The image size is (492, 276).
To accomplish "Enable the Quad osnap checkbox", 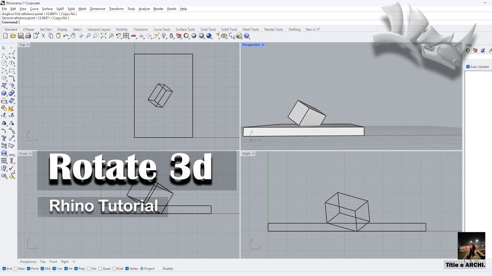I will pyautogui.click(x=100, y=269).
